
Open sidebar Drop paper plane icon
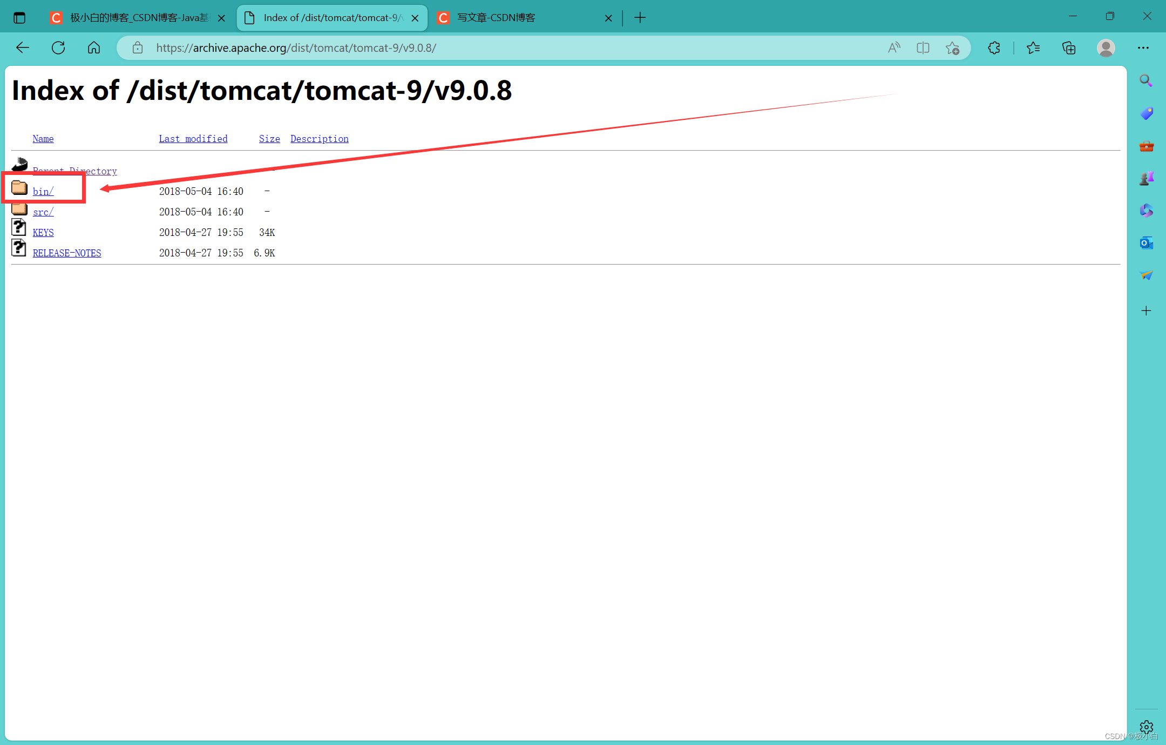(x=1146, y=275)
